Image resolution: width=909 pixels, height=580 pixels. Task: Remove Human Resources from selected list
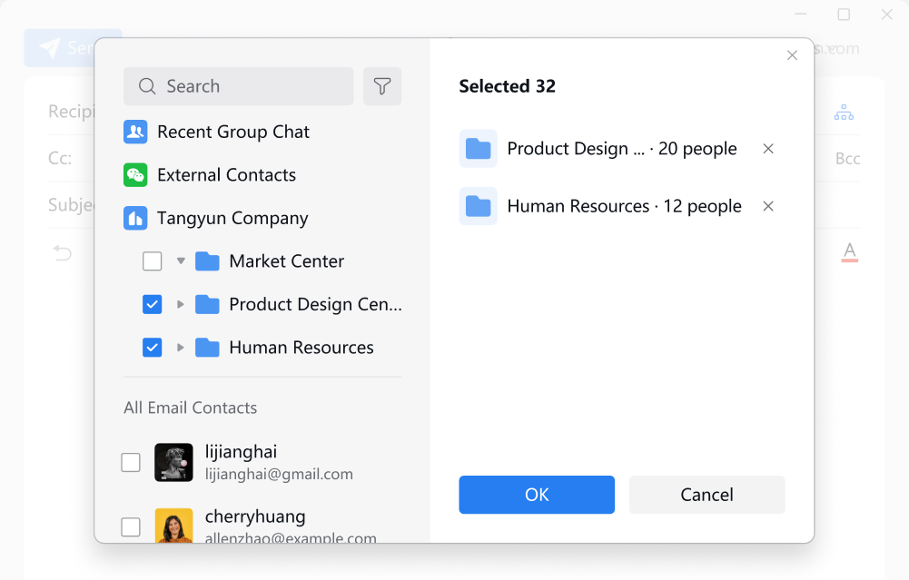768,206
